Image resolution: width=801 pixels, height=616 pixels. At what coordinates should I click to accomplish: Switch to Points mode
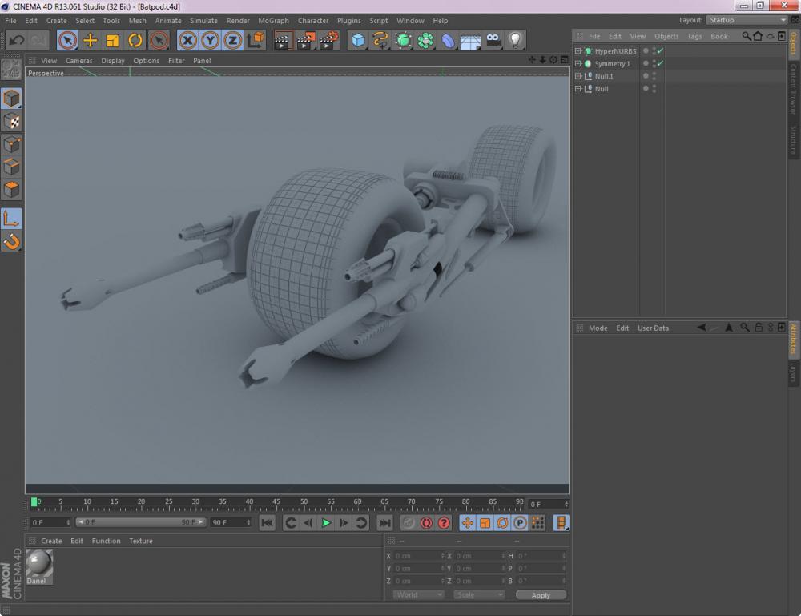[11, 144]
